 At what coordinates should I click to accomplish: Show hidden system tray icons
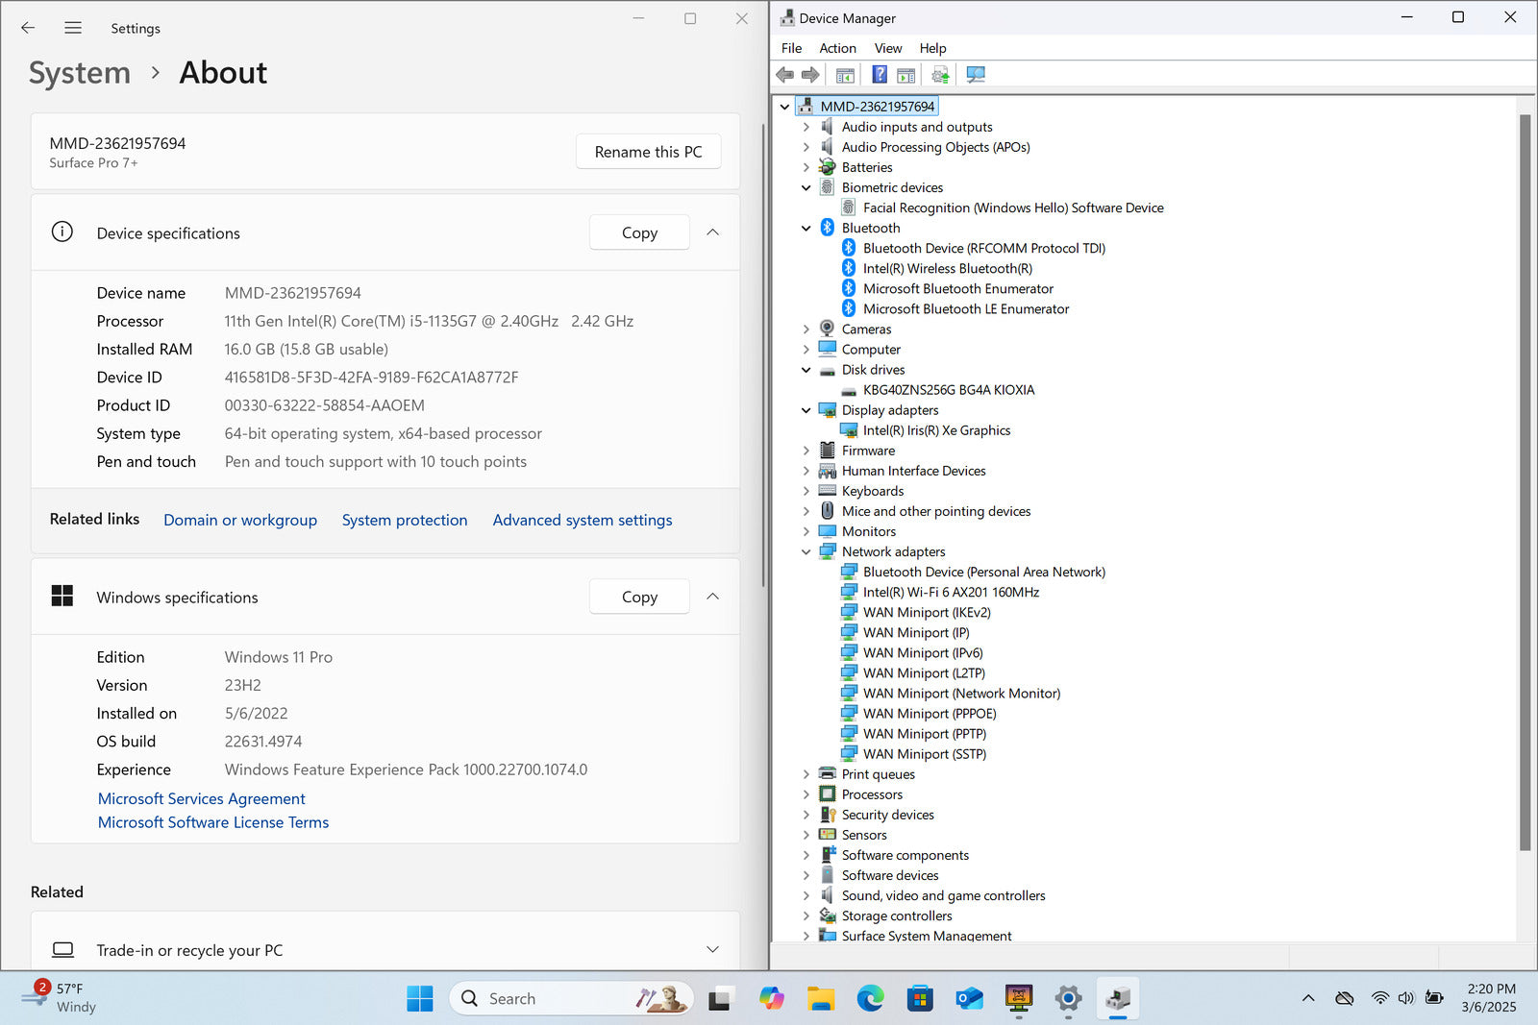[1308, 998]
